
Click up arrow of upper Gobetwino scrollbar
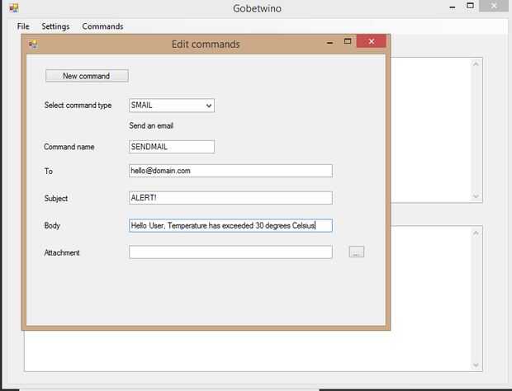click(x=476, y=64)
